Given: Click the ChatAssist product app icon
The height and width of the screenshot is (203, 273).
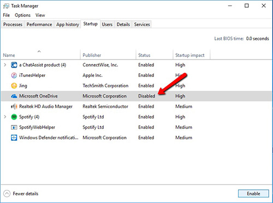Looking at the screenshot, I should click(x=14, y=65).
